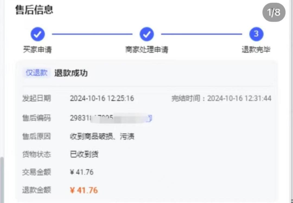Click the left-side vertical scrollbar thumb
Viewport: 293px width, 203px height.
[x=2, y=180]
